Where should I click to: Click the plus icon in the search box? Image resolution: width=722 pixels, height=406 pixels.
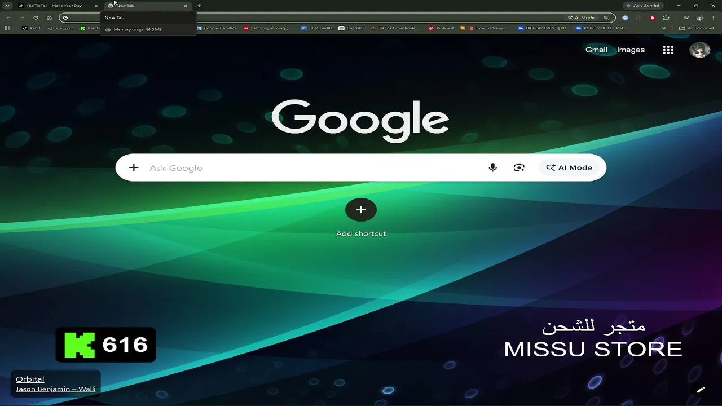[x=134, y=167]
